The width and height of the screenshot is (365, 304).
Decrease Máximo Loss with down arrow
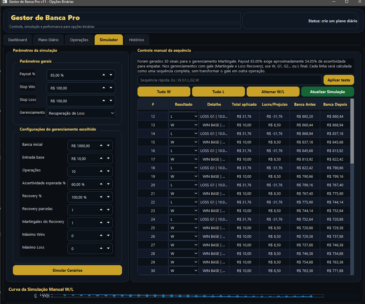point(108,249)
